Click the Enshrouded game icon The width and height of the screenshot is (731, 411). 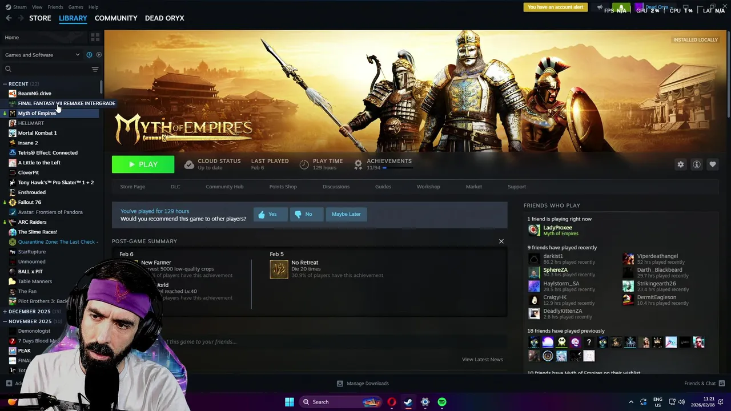[12, 192]
